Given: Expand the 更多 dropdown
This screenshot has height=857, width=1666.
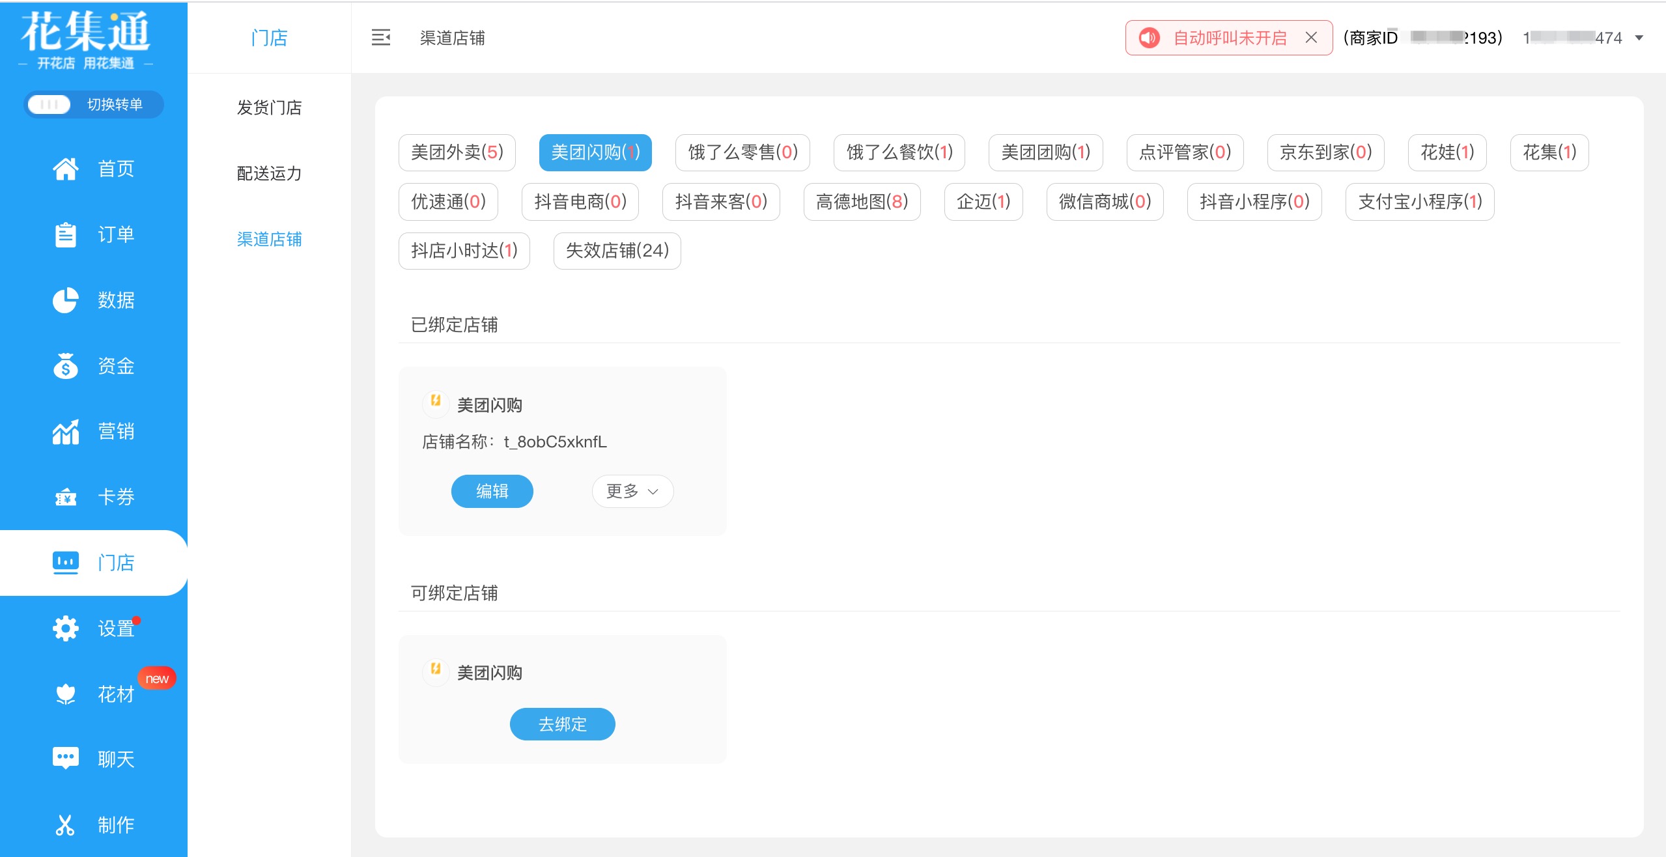Looking at the screenshot, I should point(632,491).
